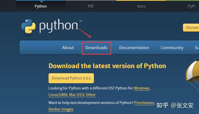Go to the PyPI tab

pyautogui.click(x=191, y=6)
